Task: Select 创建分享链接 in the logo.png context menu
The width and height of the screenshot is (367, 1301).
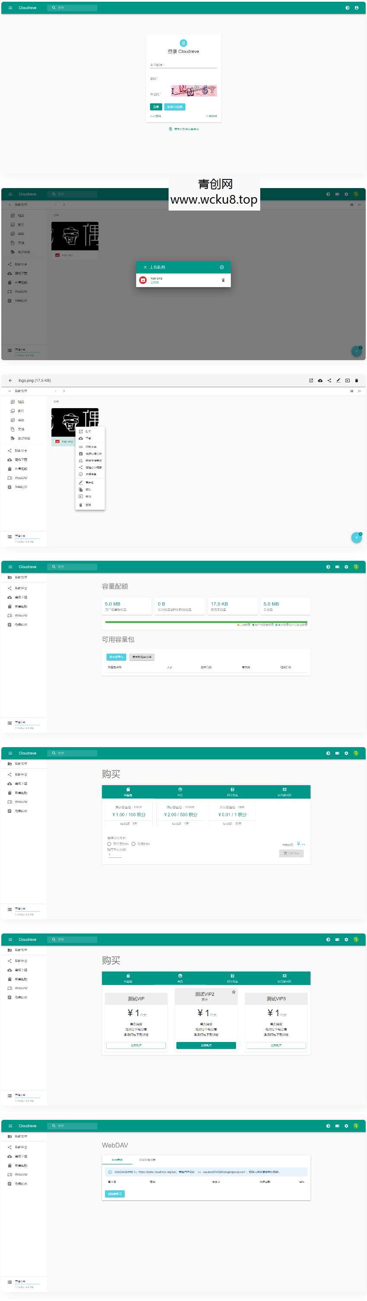Action: point(90,467)
